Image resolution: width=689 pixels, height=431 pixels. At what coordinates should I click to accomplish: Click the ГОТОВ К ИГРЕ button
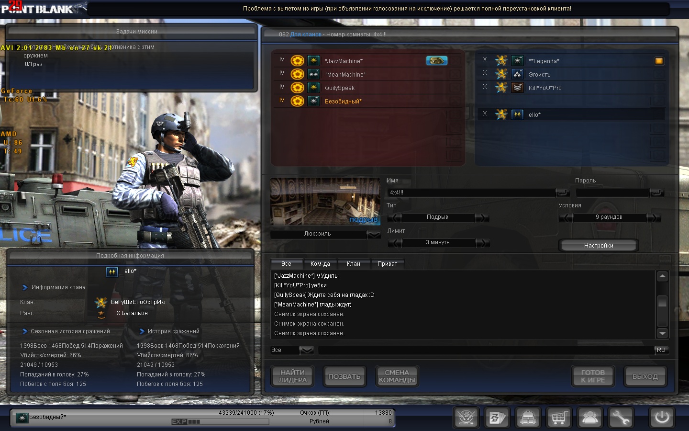coord(593,376)
